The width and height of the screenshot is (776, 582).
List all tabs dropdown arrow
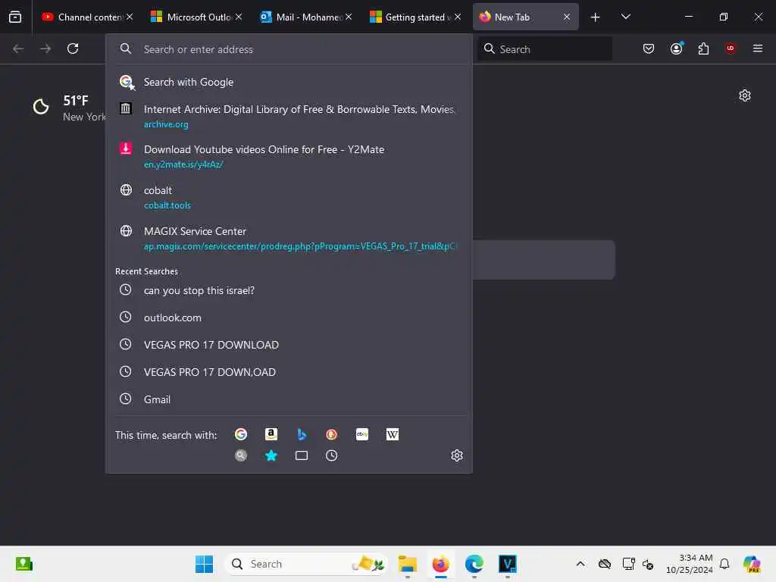click(x=625, y=17)
